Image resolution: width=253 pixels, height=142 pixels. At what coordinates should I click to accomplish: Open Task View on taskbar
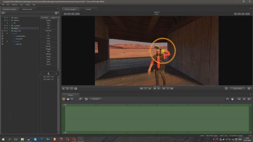point(16,139)
